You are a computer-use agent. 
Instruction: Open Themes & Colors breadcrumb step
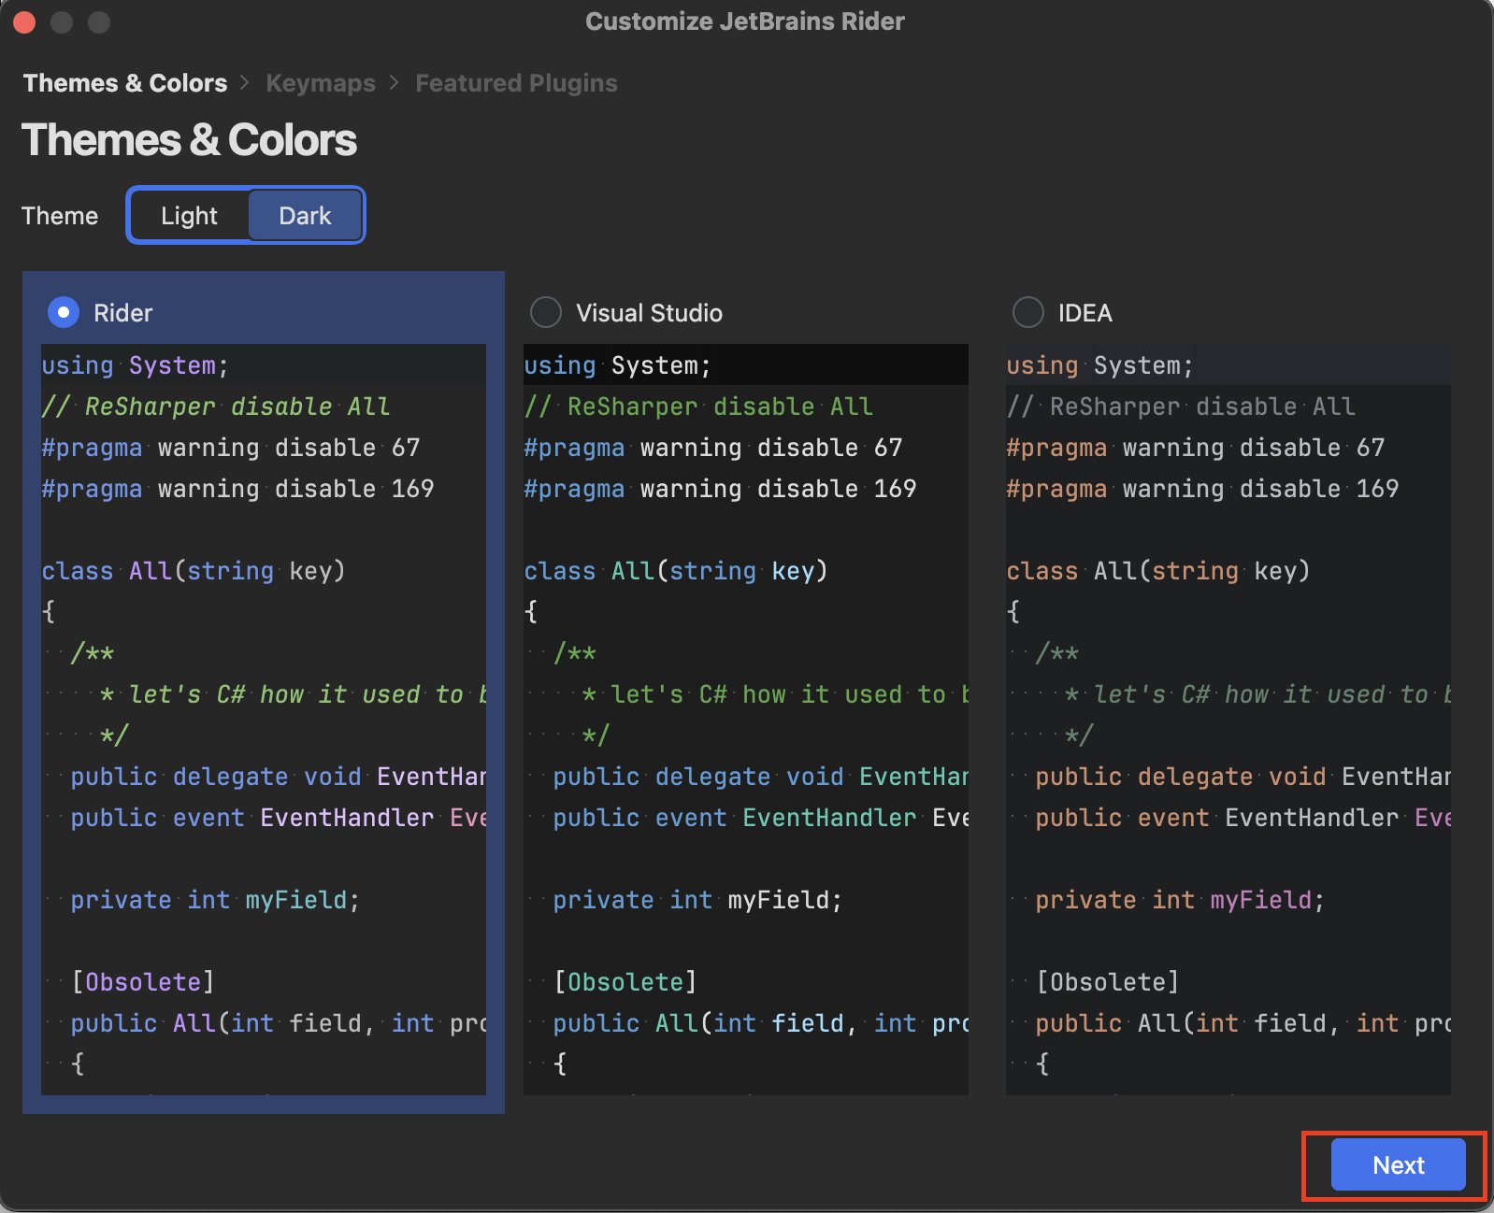(x=125, y=83)
